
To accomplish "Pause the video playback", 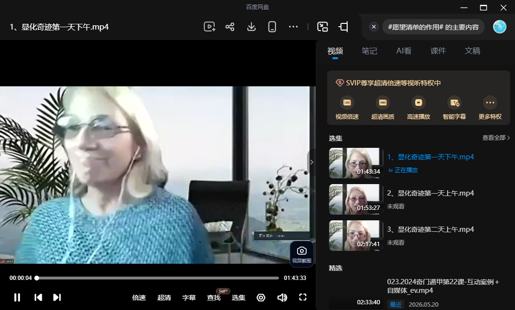I will pos(17,298).
